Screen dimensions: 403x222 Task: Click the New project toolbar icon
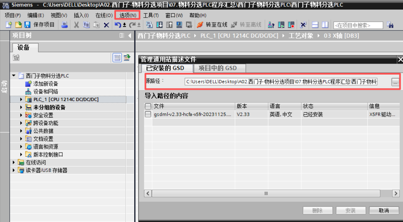[x=9, y=25]
